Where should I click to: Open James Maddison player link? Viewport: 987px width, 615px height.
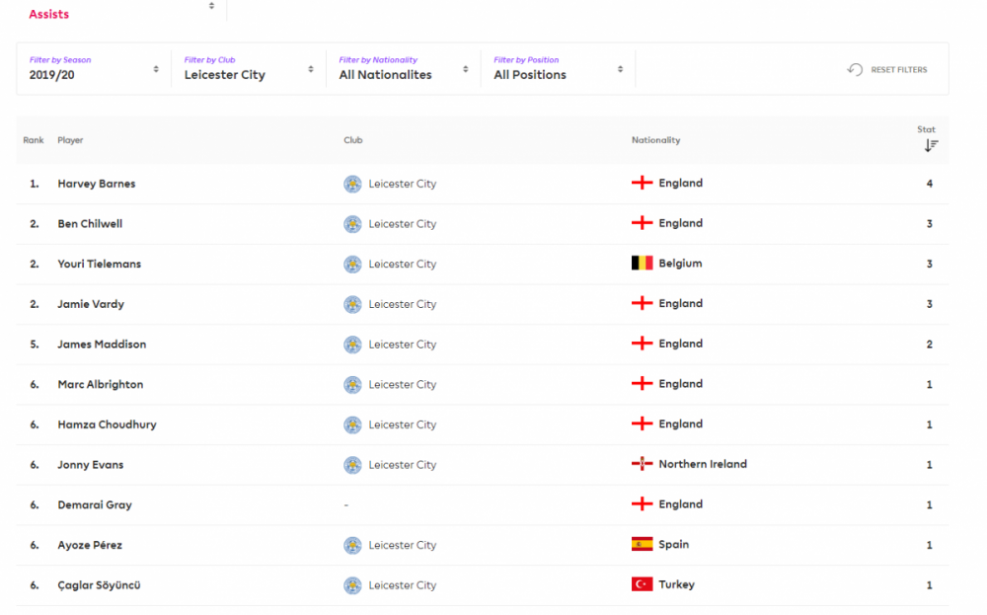coord(102,345)
